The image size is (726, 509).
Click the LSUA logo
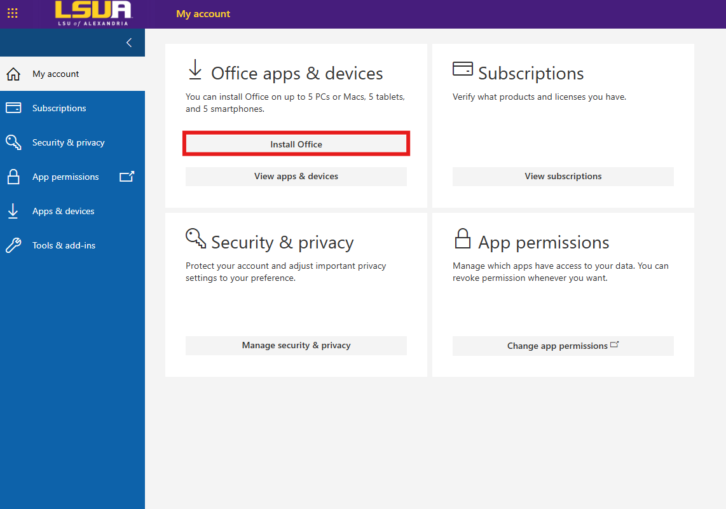point(93,13)
